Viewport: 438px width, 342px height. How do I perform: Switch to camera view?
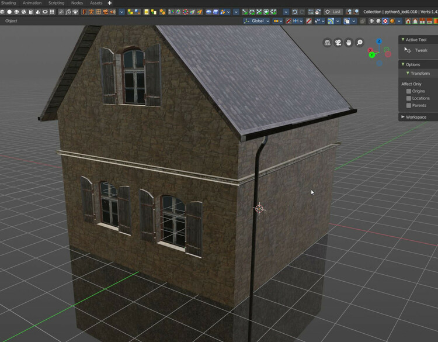pos(338,43)
